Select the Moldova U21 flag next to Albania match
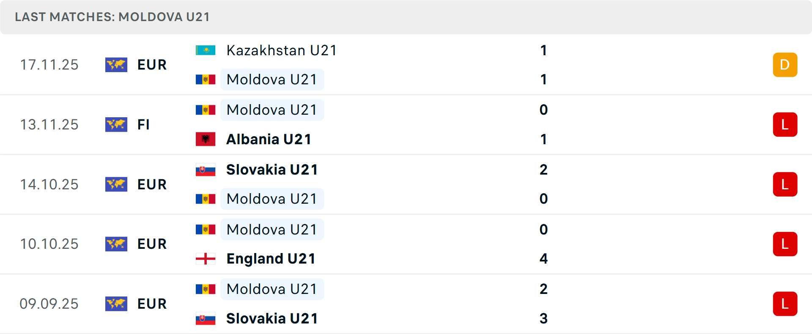Screen dimensions: 812x334 point(206,110)
